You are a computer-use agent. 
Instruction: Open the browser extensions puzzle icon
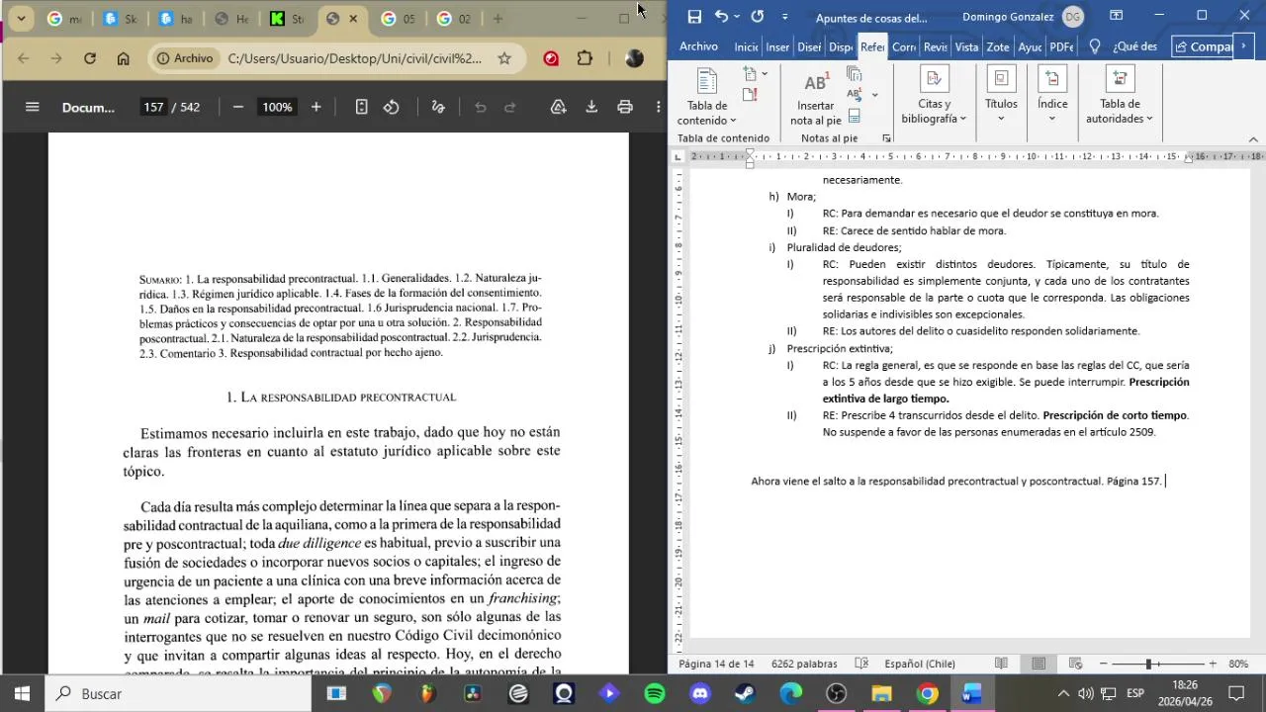click(x=585, y=58)
